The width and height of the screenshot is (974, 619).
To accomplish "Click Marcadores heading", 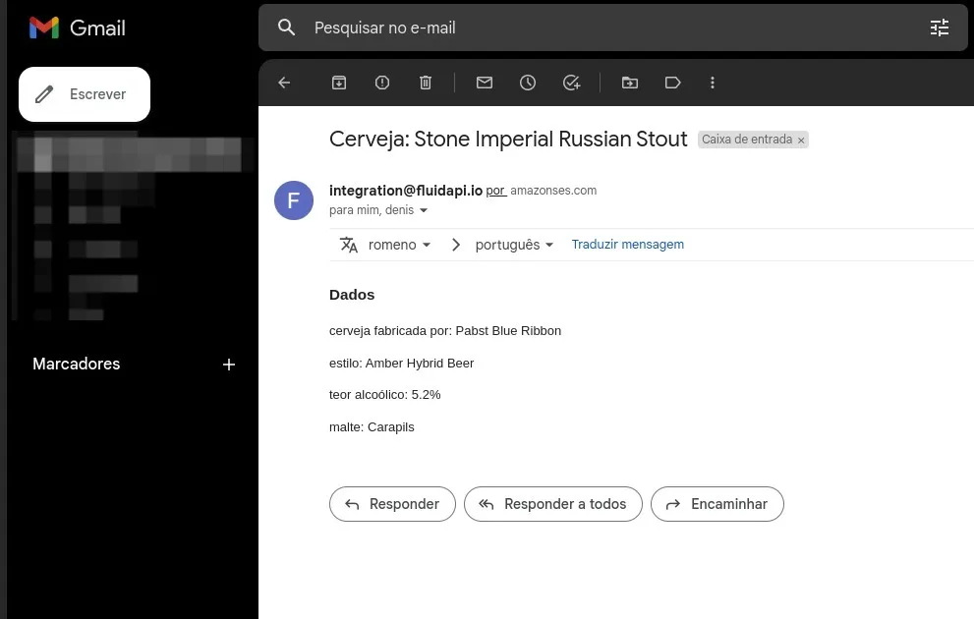I will 77,364.
